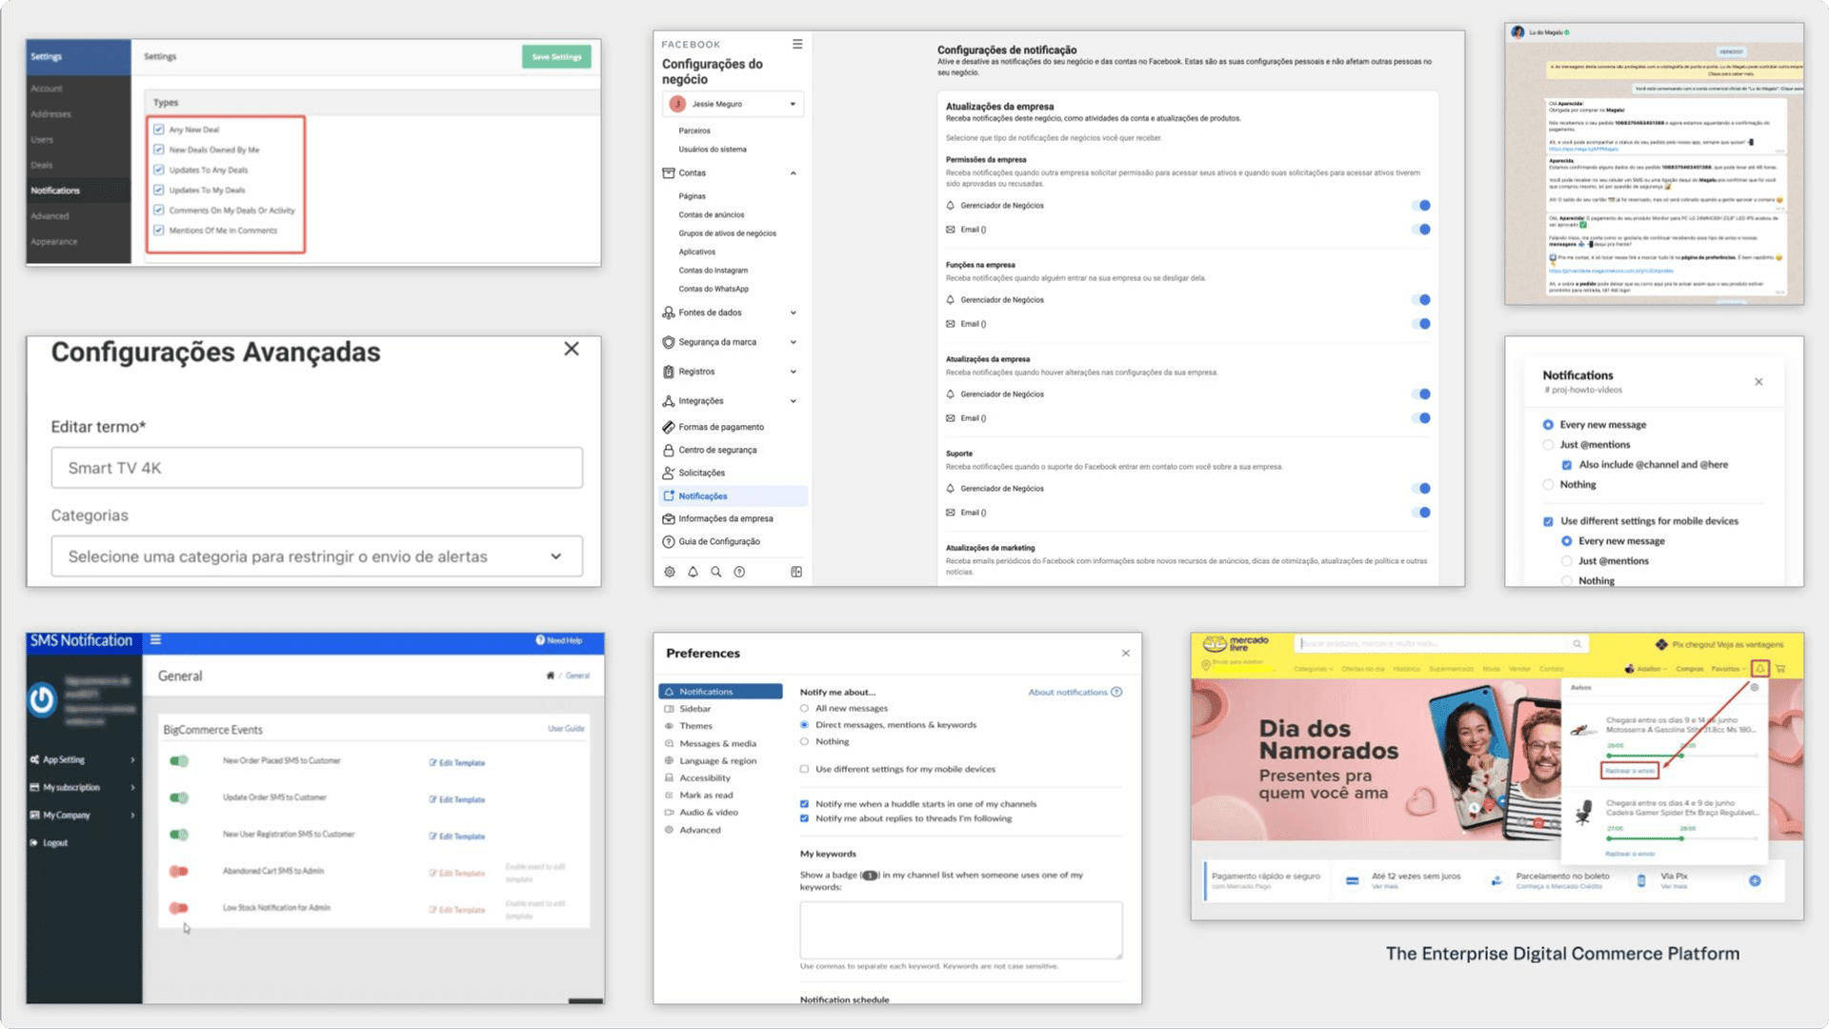1829x1029 pixels.
Task: Uncheck the Any New Deal checkbox
Action: [159, 130]
